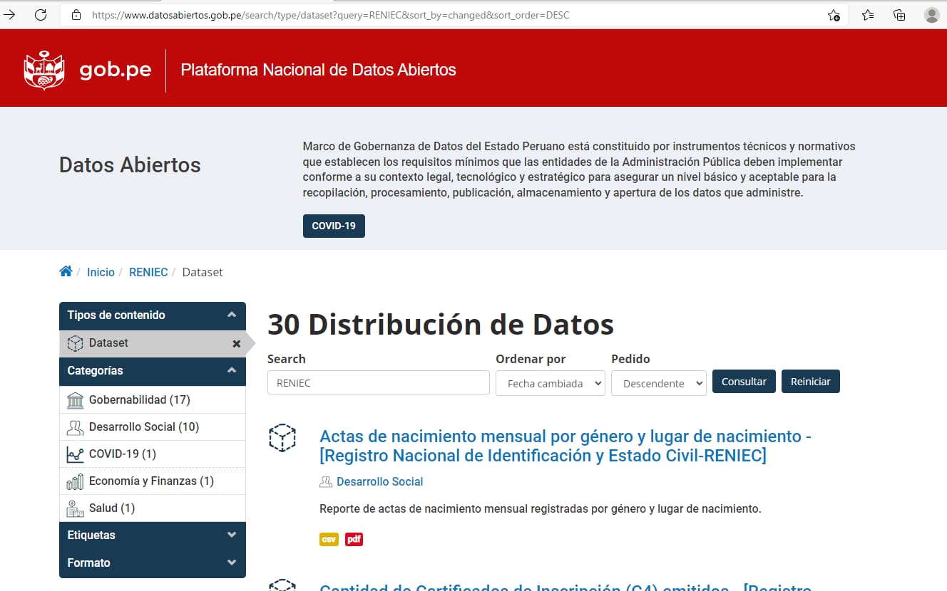The image size is (947, 591).
Task: Click the Salud category icon
Action: point(75,508)
